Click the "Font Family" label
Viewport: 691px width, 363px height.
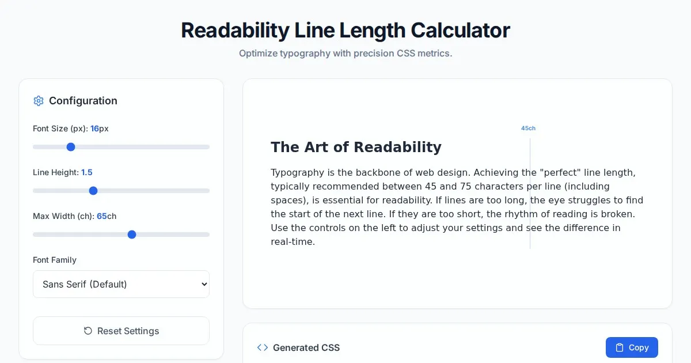[x=55, y=260]
